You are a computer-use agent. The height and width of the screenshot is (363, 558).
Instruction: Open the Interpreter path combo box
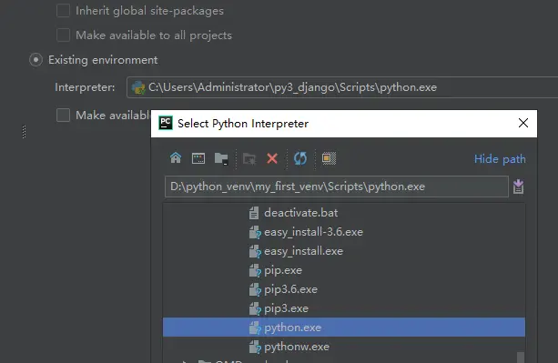click(x=342, y=87)
